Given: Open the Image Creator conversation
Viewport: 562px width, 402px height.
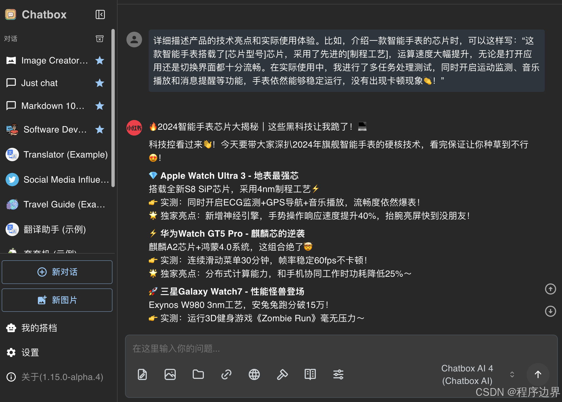Looking at the screenshot, I should tap(56, 60).
